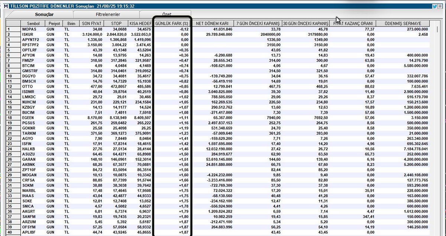The image size is (446, 236).
Task: Select the SOKM symbol cell
Action: 27,185
